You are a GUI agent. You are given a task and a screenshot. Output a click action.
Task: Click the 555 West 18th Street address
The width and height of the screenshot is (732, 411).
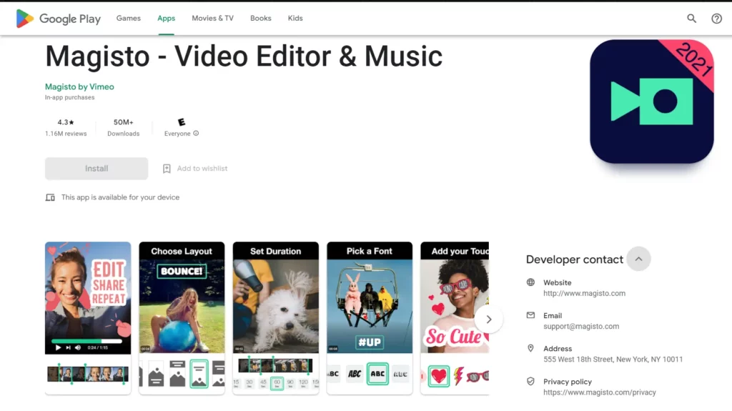tap(613, 359)
